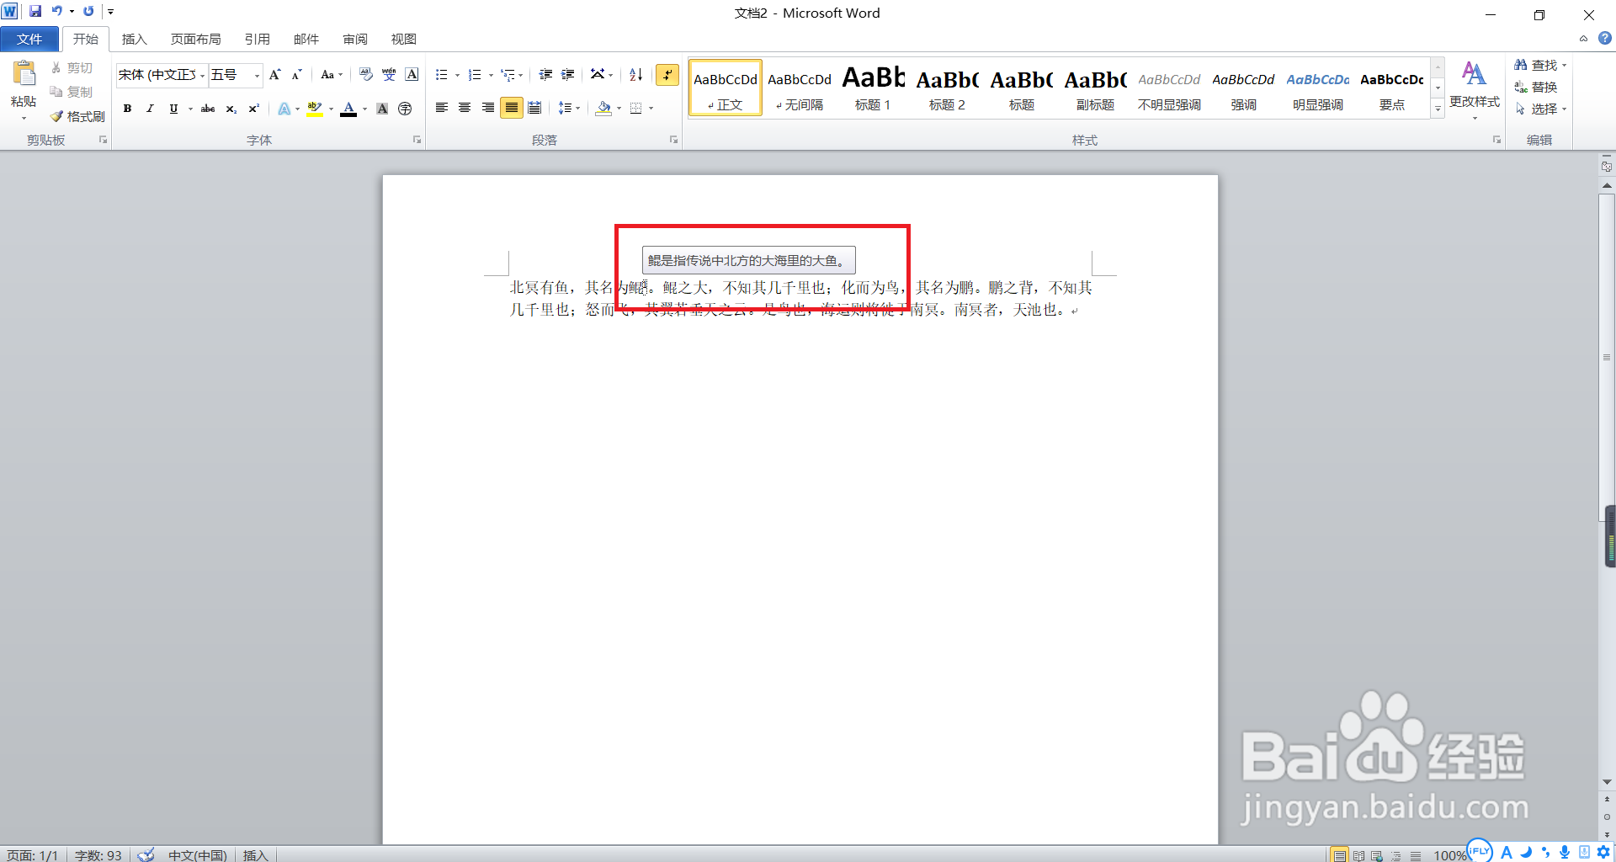Viewport: 1616px width, 862px height.
Task: Expand the Styles gallery More arrow
Action: pyautogui.click(x=1438, y=109)
